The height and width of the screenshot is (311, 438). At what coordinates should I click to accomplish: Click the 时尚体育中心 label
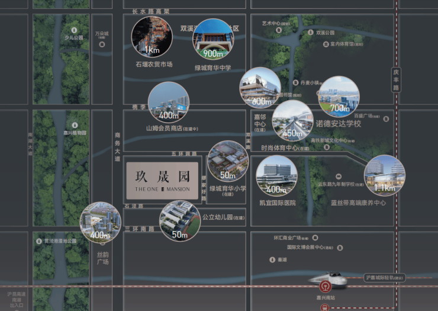(285, 148)
